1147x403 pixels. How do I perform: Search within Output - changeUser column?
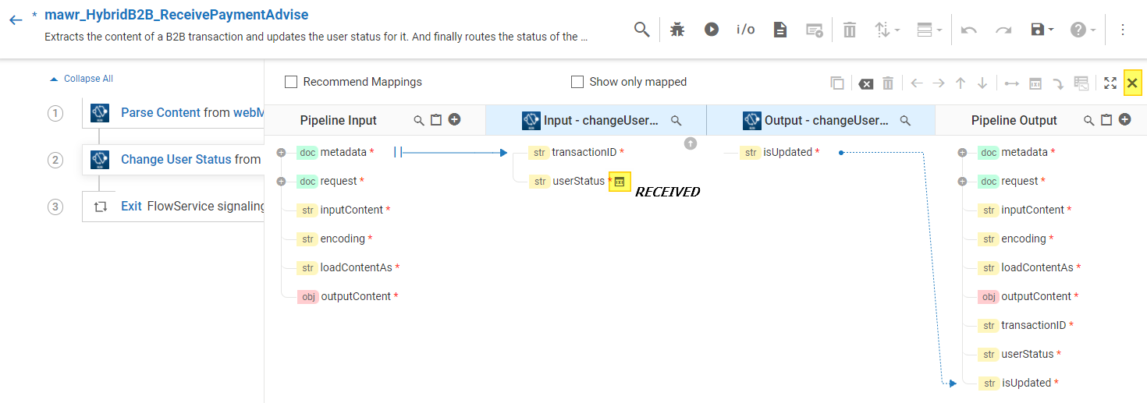point(906,120)
